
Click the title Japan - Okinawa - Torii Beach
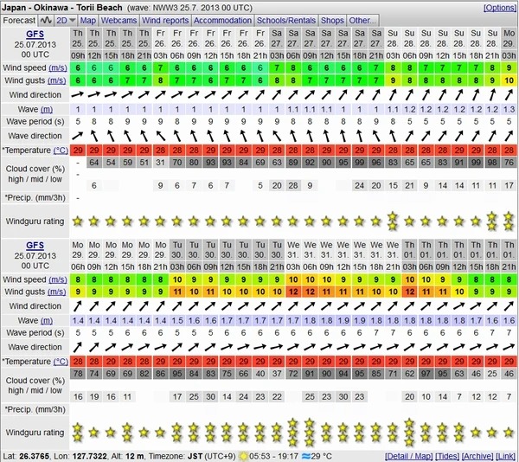click(62, 7)
